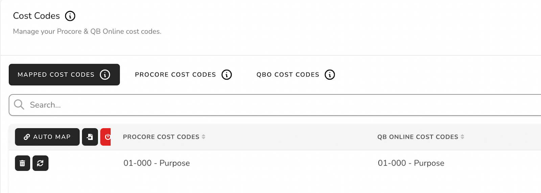Click the magnifier icon in search bar

pyautogui.click(x=19, y=105)
